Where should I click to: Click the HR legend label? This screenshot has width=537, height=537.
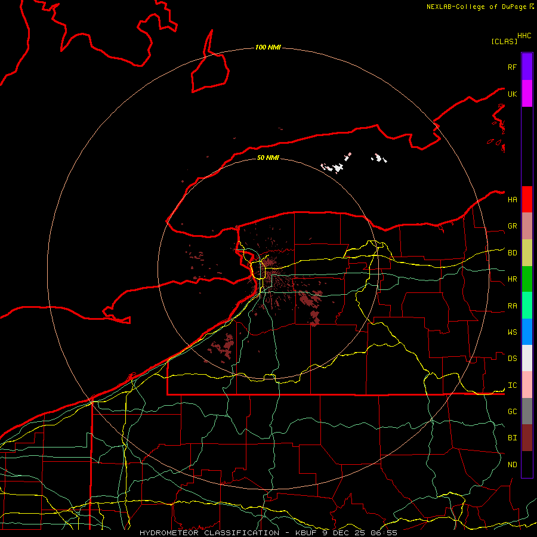(x=512, y=279)
